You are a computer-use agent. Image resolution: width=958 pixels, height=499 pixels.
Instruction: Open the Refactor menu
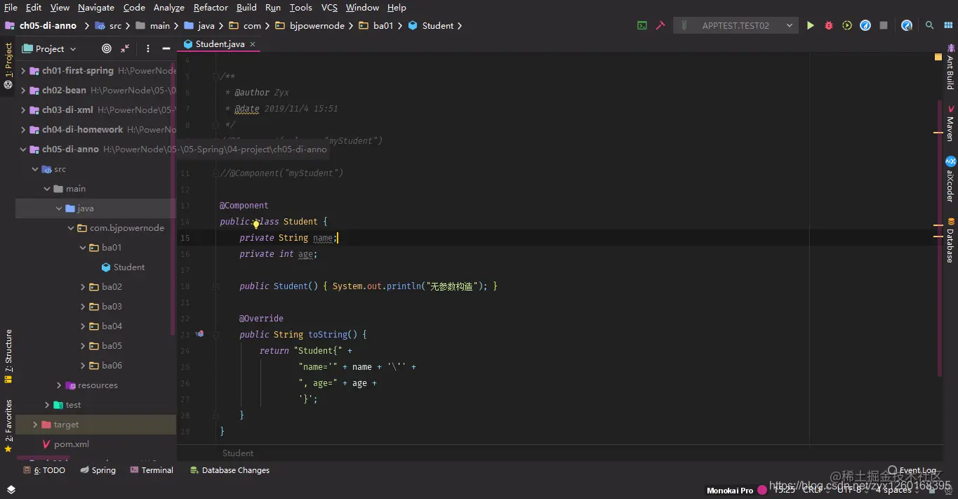click(x=211, y=8)
